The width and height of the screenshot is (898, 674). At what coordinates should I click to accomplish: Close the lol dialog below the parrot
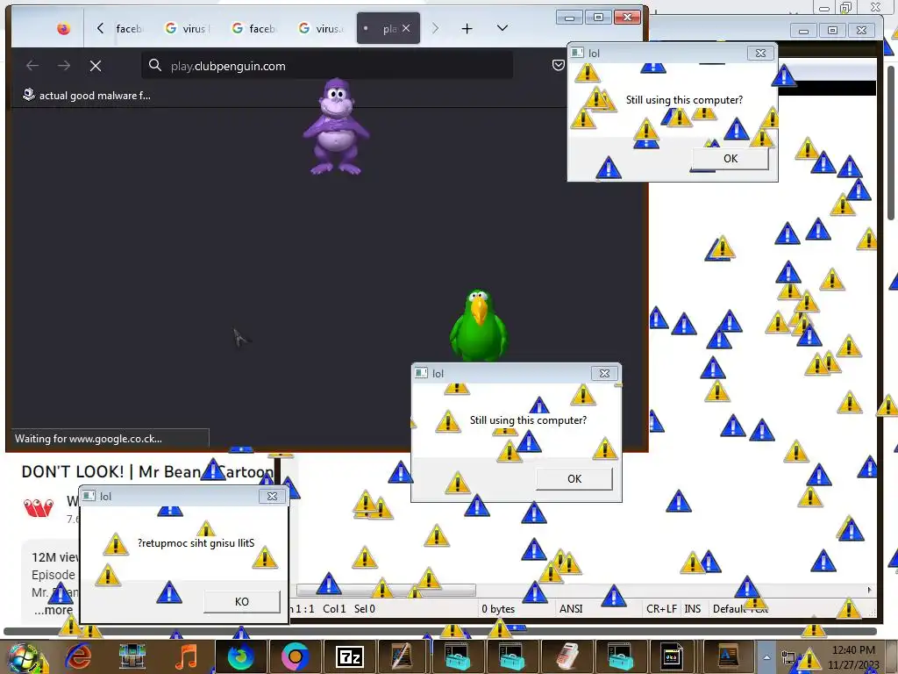click(604, 374)
